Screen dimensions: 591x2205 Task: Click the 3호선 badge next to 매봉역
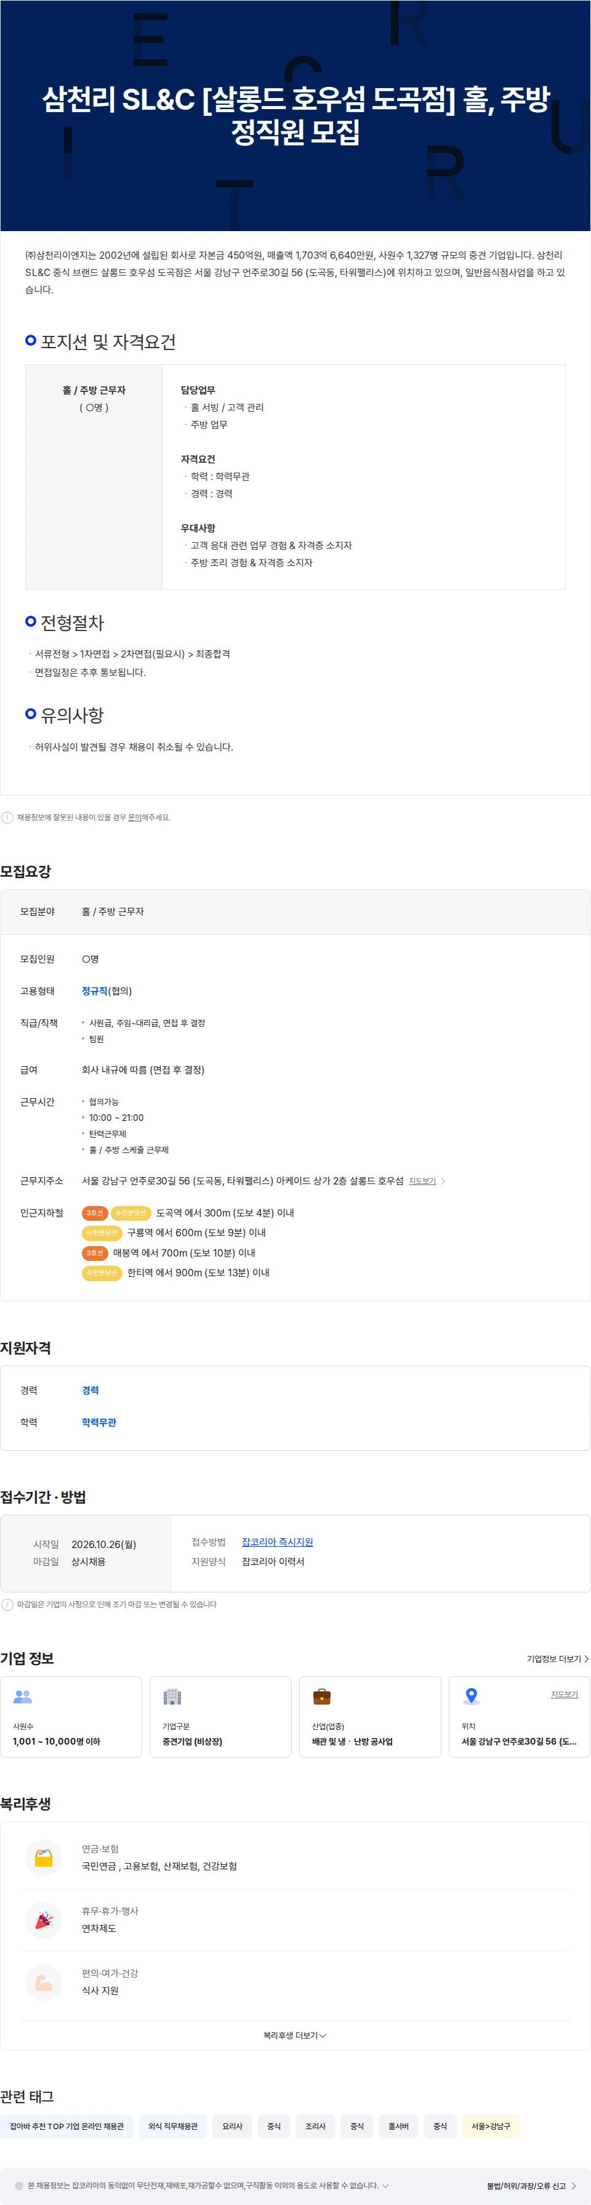click(x=95, y=1253)
